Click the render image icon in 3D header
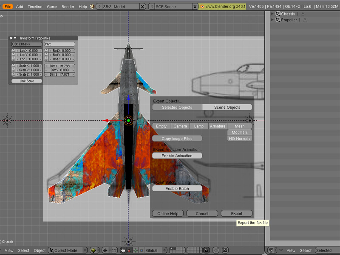 [x=225, y=250]
